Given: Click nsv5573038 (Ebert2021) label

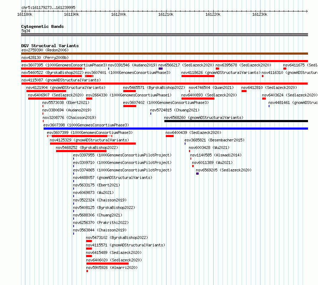Looking at the screenshot, I should point(66,102).
